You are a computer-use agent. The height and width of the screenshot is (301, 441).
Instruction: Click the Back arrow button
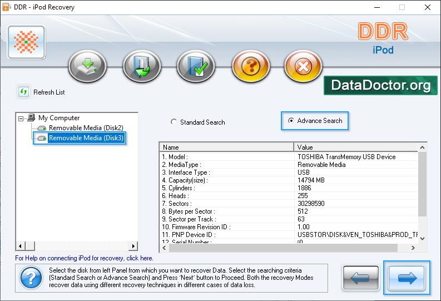(x=360, y=278)
